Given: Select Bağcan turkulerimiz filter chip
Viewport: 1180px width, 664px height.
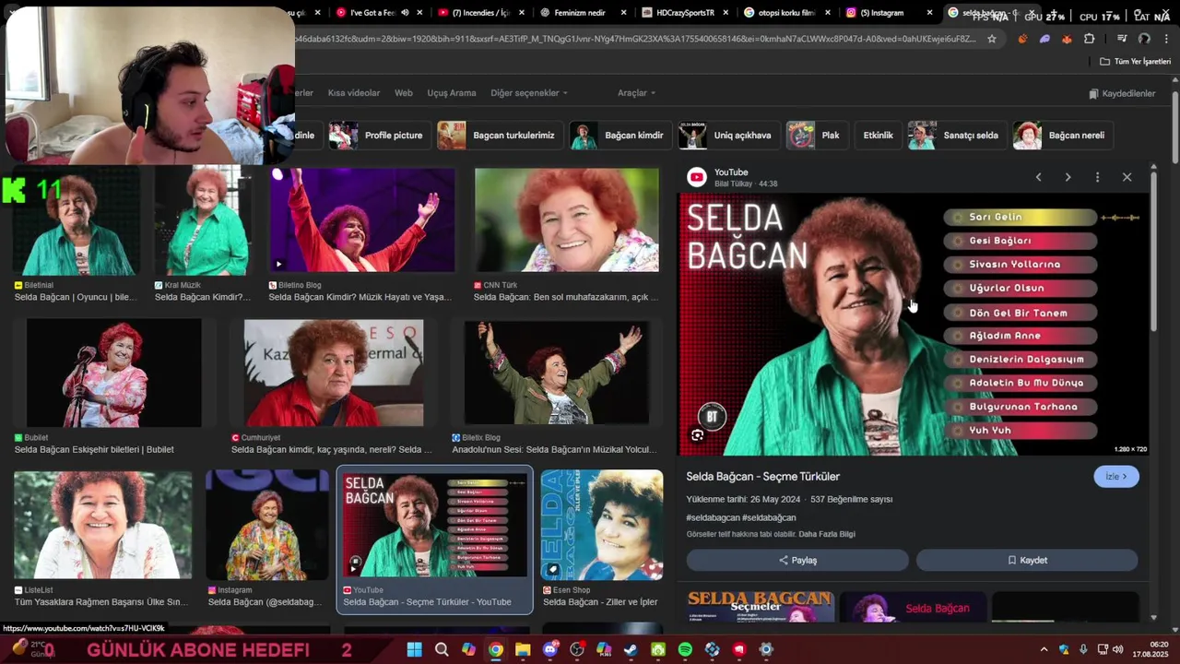Looking at the screenshot, I should 499,135.
